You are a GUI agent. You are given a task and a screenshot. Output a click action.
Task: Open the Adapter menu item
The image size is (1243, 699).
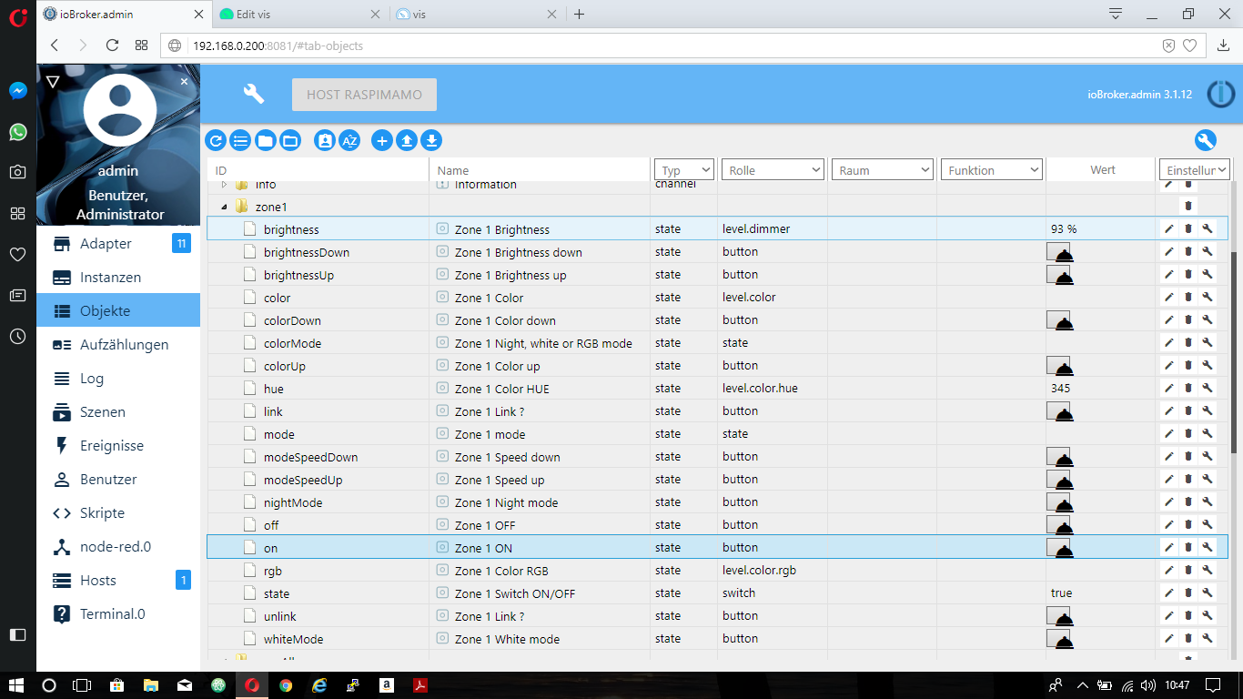click(118, 244)
